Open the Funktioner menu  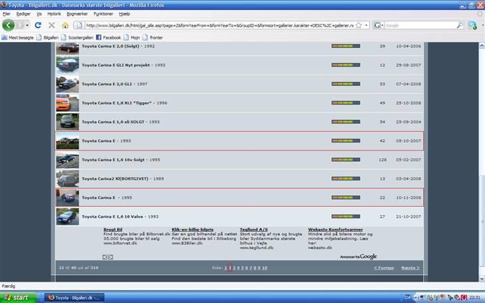(x=103, y=13)
